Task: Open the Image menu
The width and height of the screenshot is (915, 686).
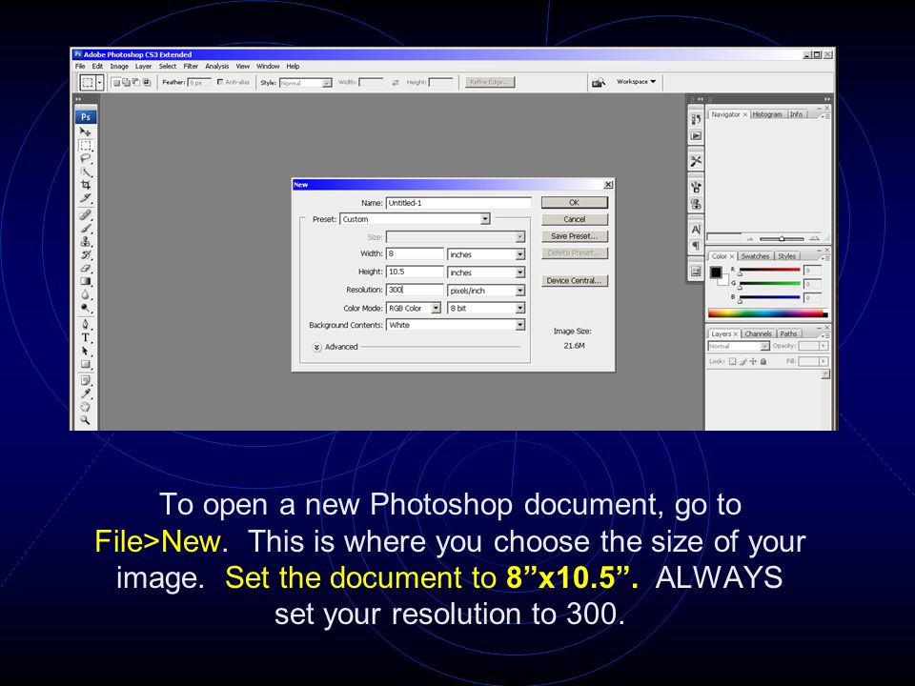Action: [x=119, y=67]
